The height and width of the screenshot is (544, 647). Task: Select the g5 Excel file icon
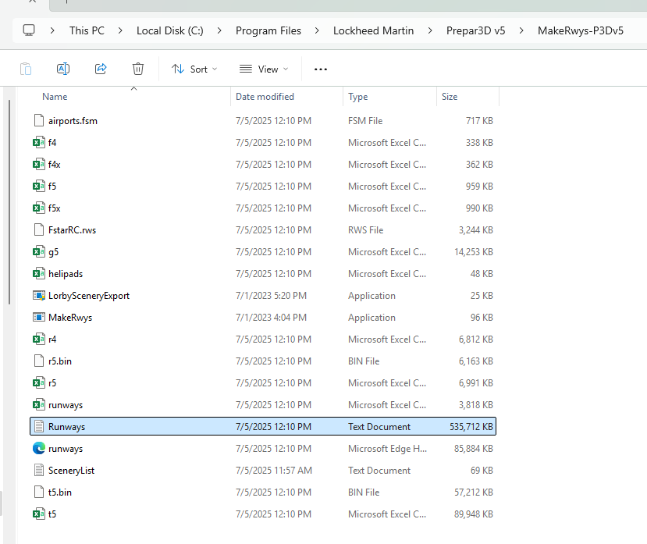point(39,252)
